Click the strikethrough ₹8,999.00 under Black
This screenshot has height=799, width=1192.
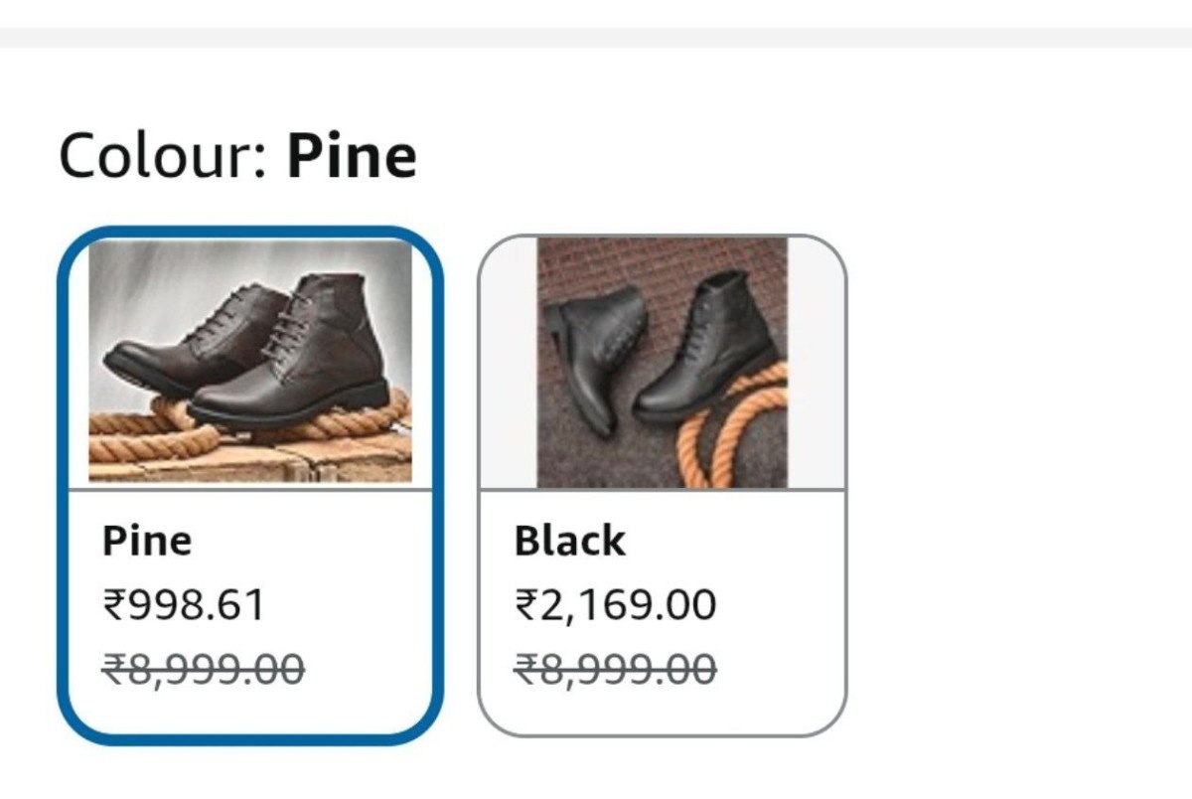click(x=617, y=668)
